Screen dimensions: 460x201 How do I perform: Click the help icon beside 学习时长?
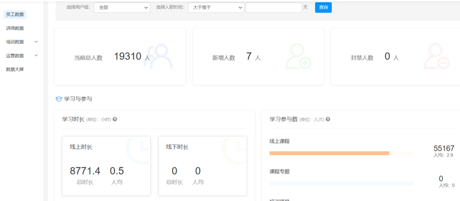115,119
